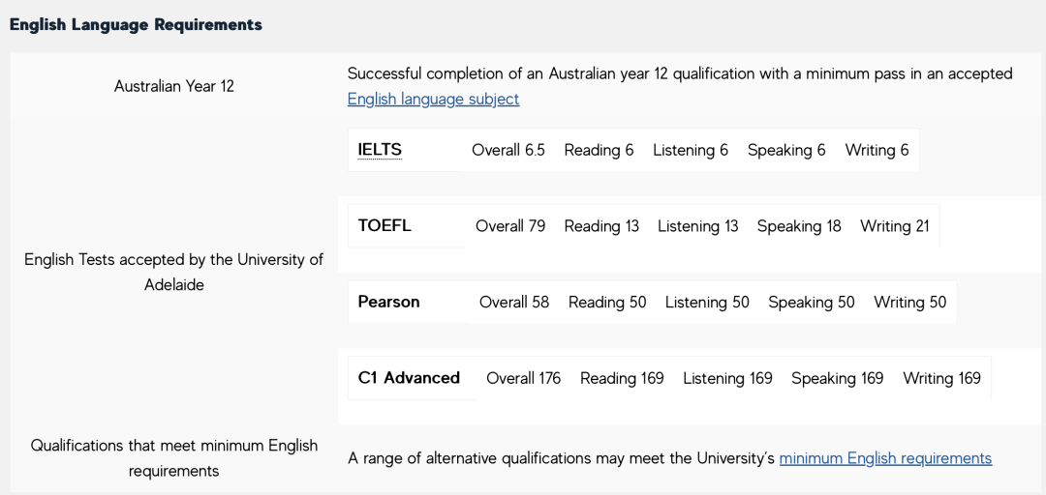Click the English Tests accepted row label
This screenshot has height=495, width=1046.
pos(174,272)
